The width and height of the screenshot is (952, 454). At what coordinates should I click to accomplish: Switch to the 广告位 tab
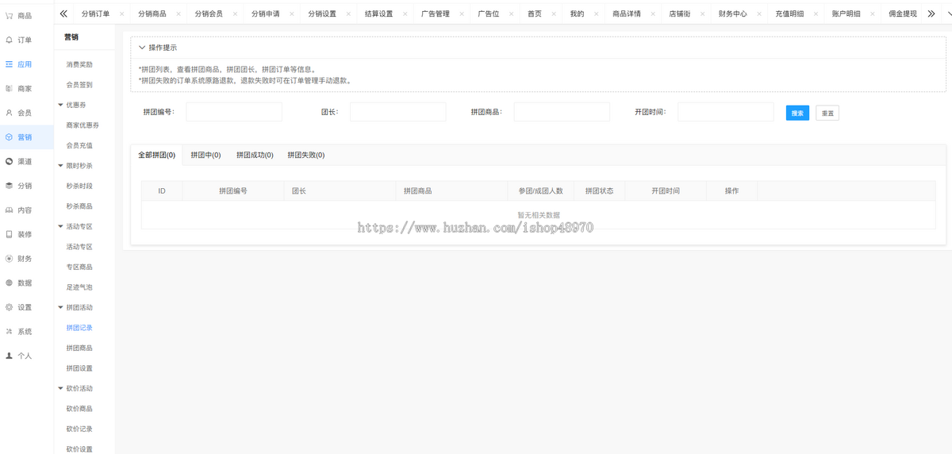488,14
